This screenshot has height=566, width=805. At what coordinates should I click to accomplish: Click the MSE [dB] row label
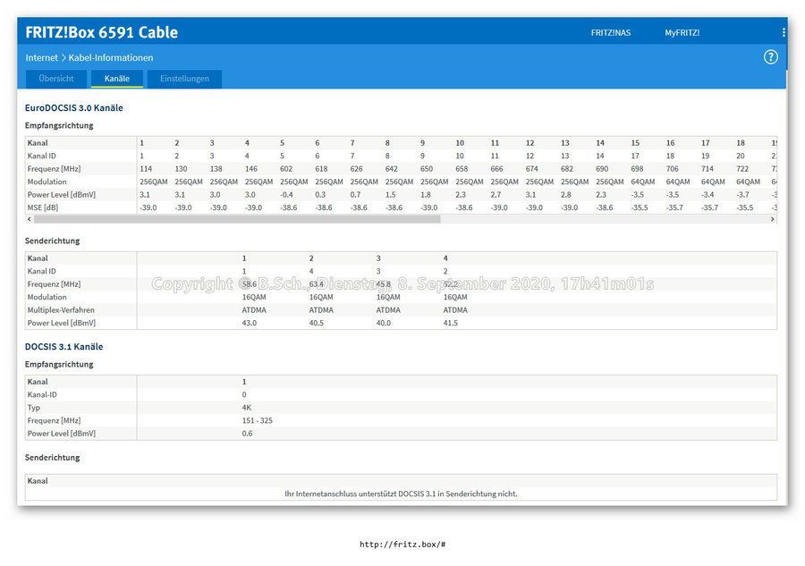coord(43,207)
